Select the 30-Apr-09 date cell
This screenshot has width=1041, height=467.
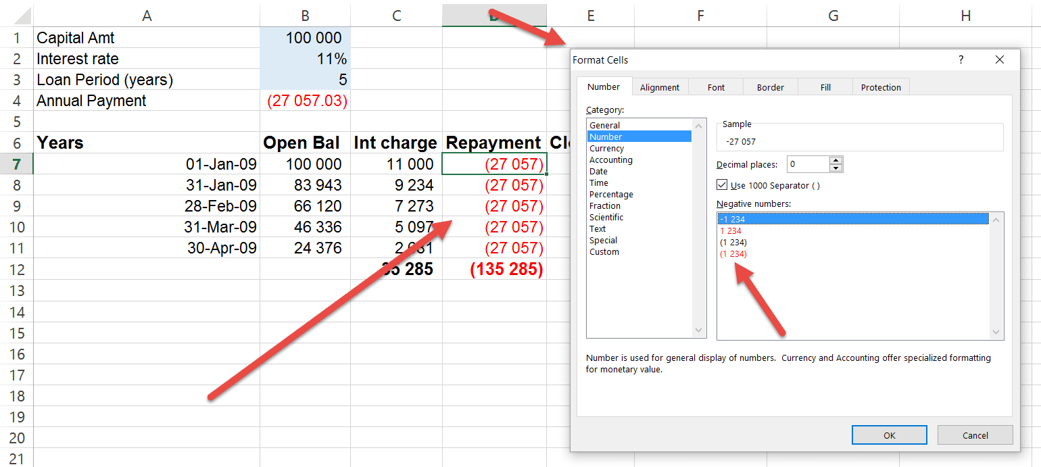[147, 247]
